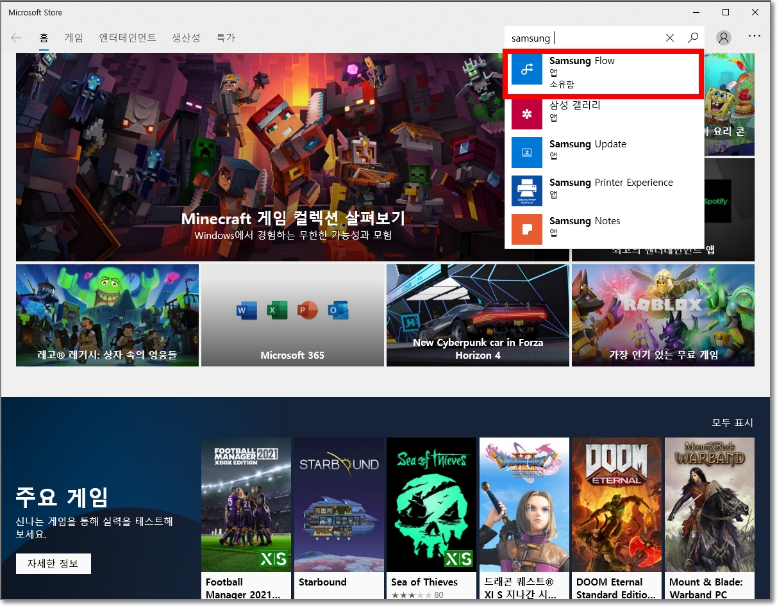The image size is (777, 606).
Task: Click the Excel icon in Microsoft 365 tile
Action: tap(277, 311)
